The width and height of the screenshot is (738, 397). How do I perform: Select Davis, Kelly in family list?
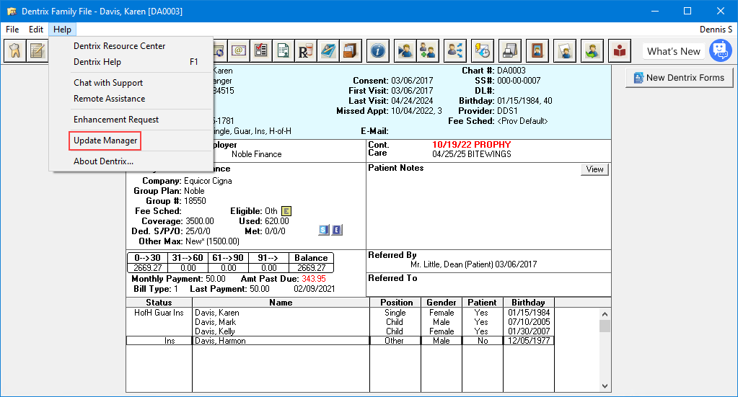pos(215,331)
